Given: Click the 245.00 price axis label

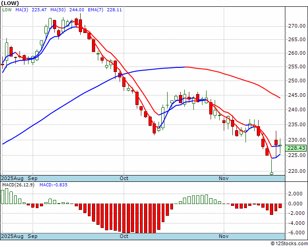Looking at the screenshot, I should [297, 95].
